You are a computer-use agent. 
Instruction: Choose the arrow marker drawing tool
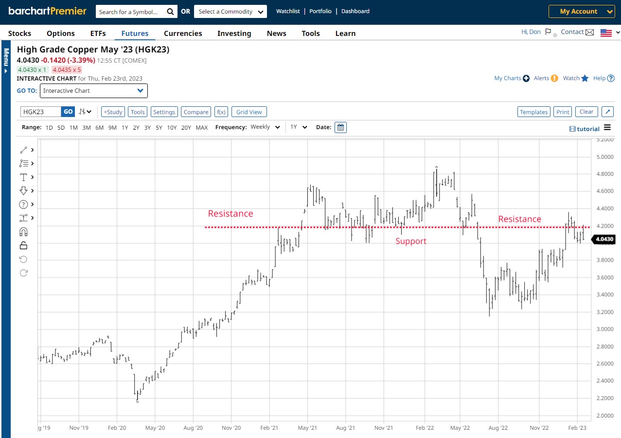coord(23,191)
